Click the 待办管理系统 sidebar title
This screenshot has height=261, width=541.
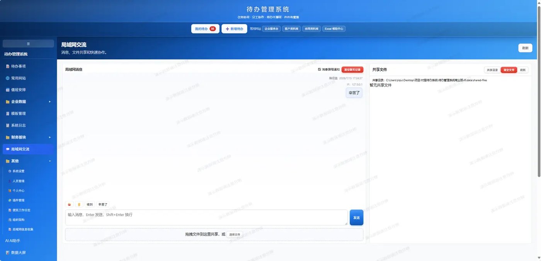coord(16,54)
